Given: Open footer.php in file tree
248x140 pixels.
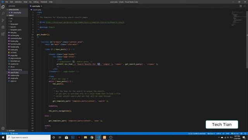Looking at the screenshot, I should 14,41.
